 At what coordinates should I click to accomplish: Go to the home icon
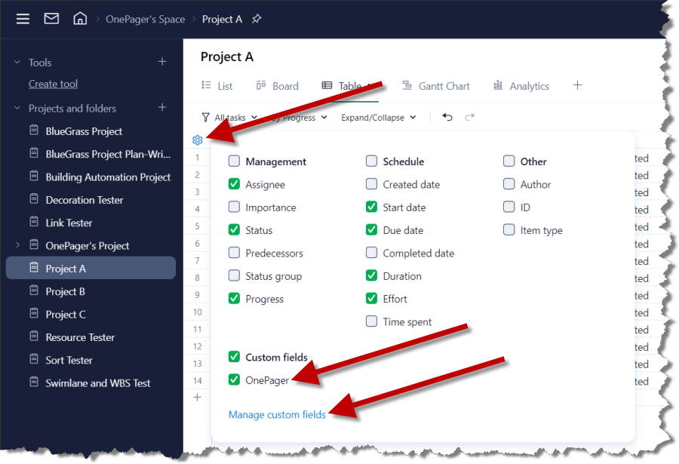click(x=80, y=18)
